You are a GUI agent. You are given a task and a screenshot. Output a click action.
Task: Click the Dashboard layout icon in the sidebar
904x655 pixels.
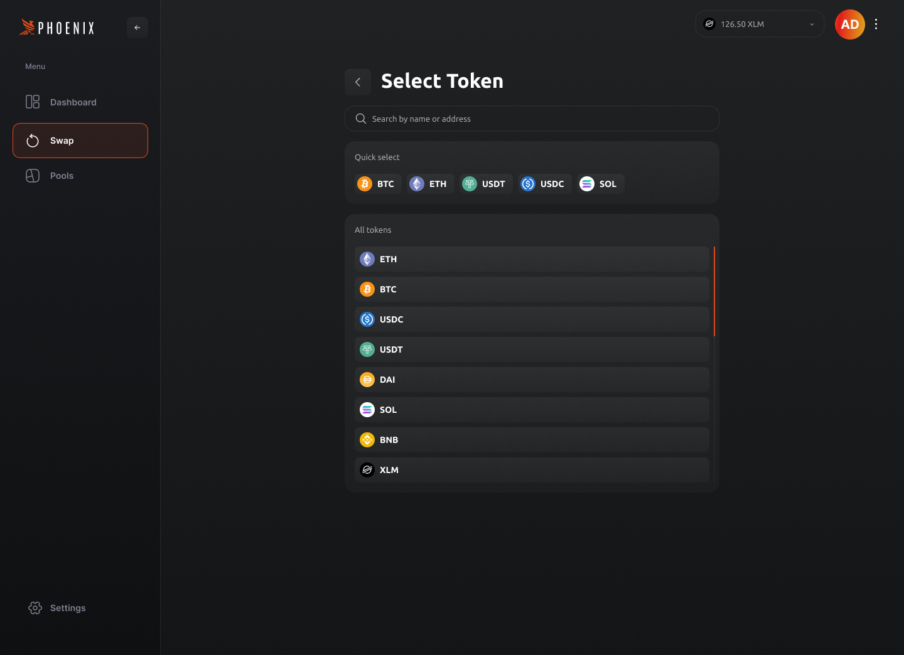point(33,102)
